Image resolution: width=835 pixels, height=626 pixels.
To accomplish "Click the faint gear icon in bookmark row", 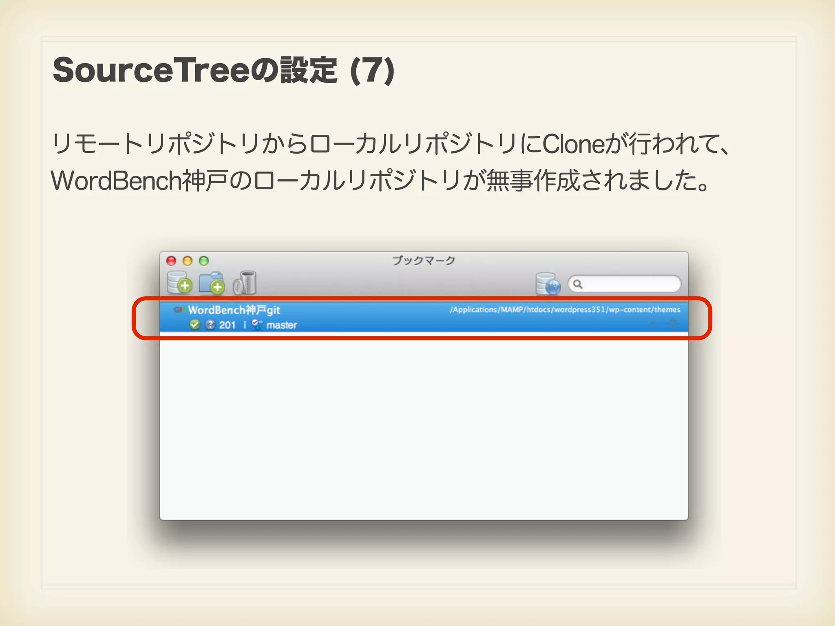I will [x=673, y=324].
